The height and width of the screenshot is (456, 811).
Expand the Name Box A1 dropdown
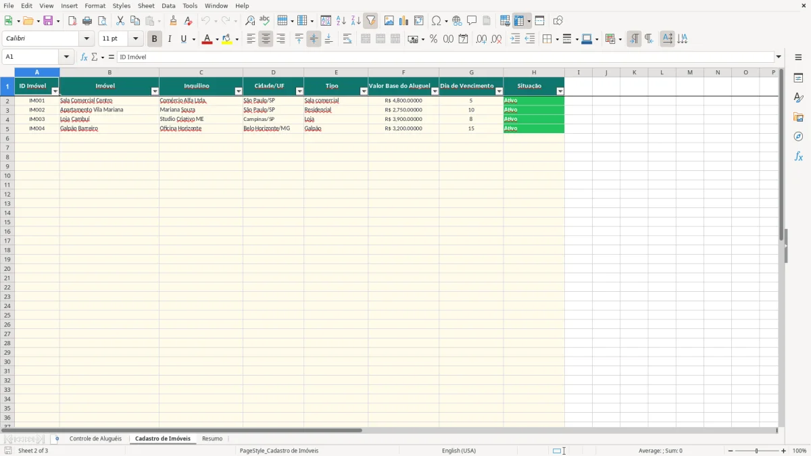click(66, 57)
